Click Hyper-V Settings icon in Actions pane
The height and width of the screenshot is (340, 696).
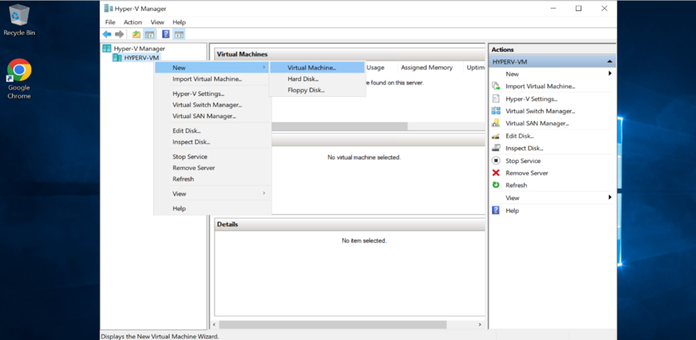(x=496, y=98)
